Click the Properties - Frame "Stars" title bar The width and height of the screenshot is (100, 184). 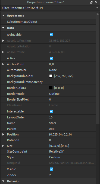45,2
